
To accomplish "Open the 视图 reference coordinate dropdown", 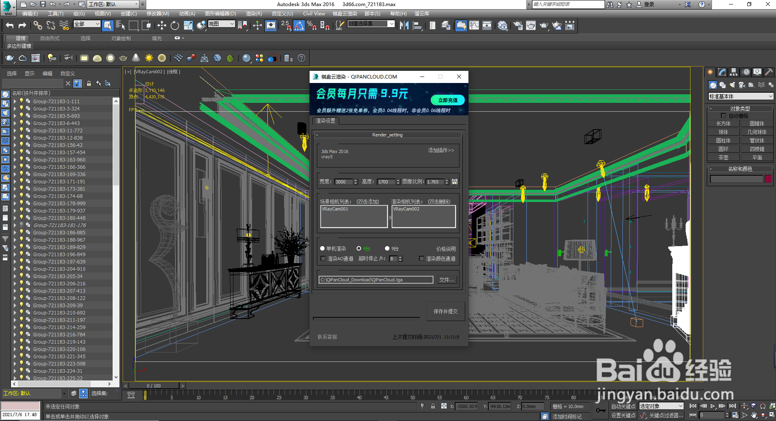I will point(221,24).
